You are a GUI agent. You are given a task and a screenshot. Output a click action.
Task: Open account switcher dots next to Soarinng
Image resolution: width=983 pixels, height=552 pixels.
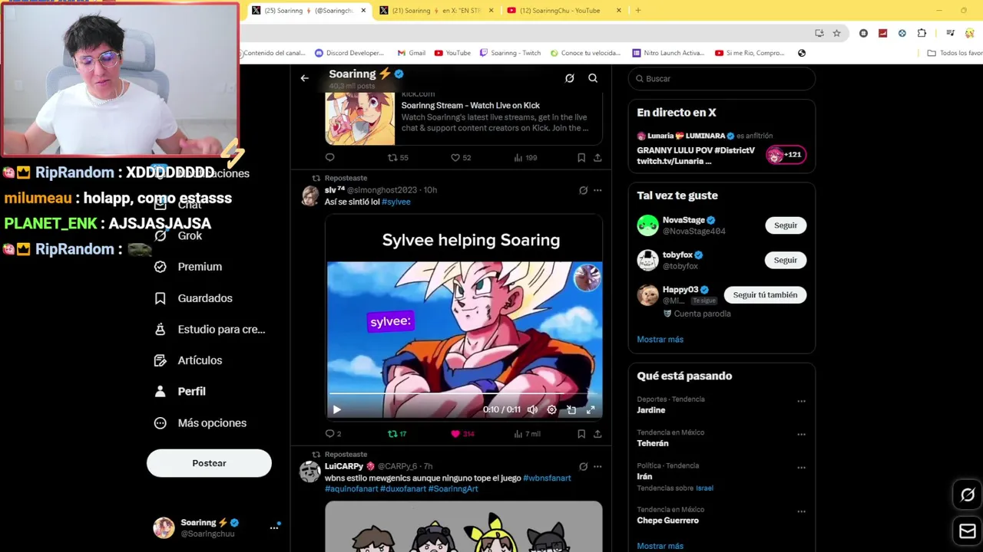pyautogui.click(x=274, y=527)
